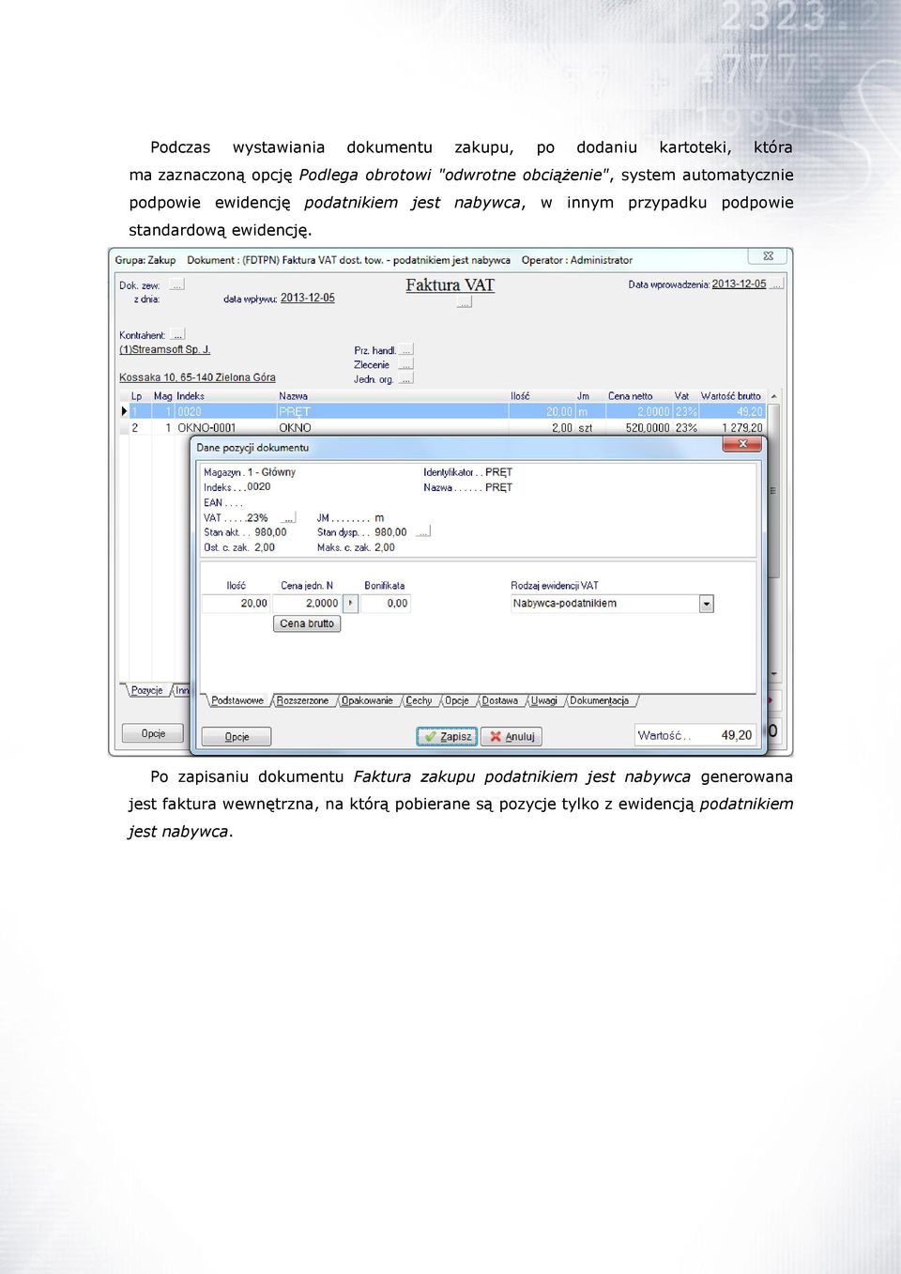The image size is (901, 1274).
Task: Click the Cena brutto button
Action: [x=307, y=623]
